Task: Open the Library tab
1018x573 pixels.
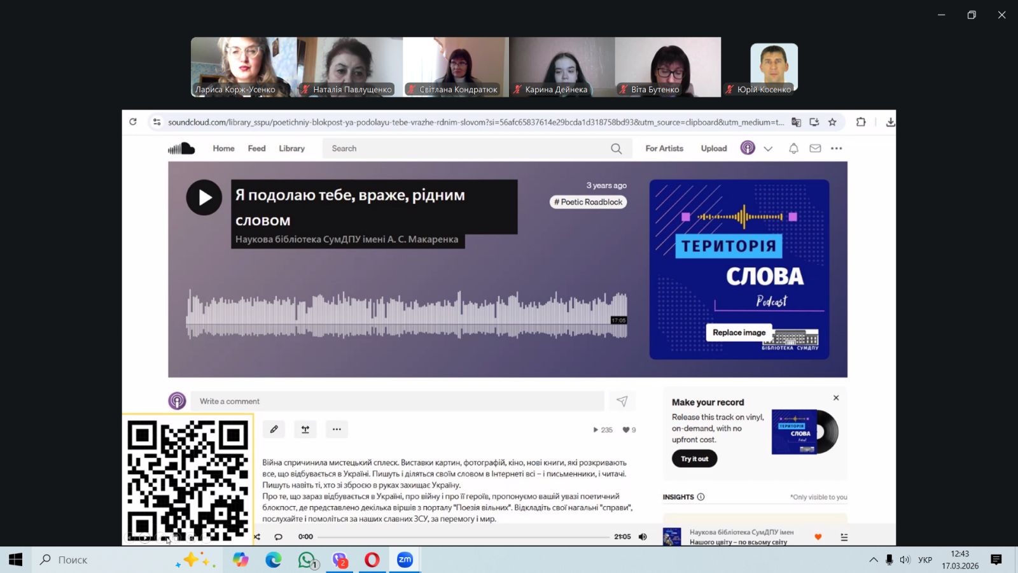Action: point(291,148)
